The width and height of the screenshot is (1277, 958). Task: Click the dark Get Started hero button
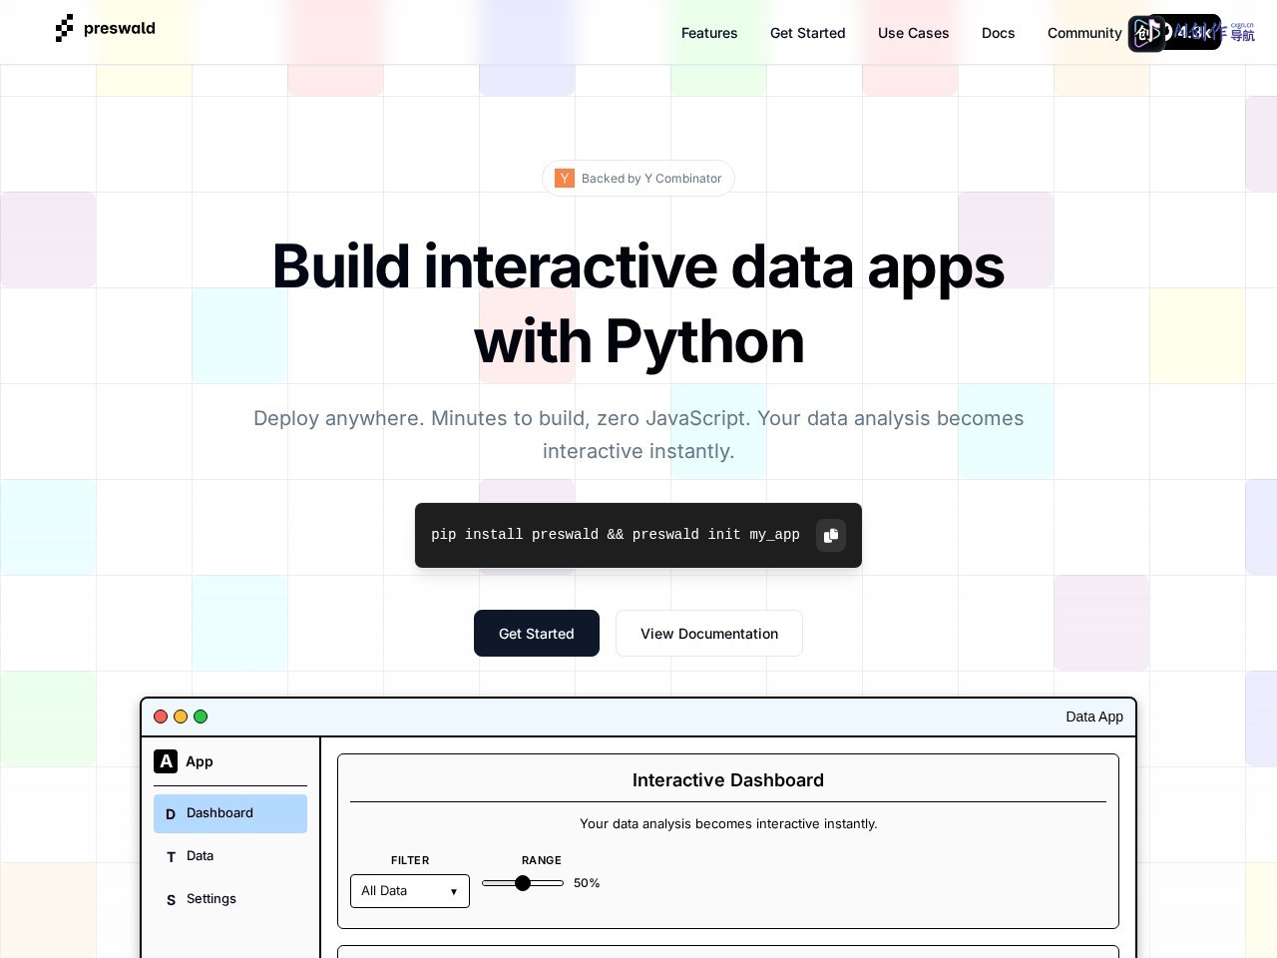pyautogui.click(x=537, y=634)
